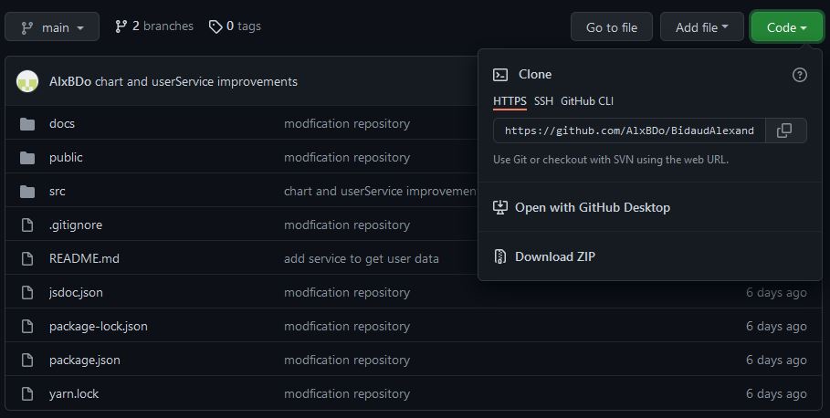Open package-lock.json row commit message
Viewport: 830px width, 418px height.
pos(347,327)
